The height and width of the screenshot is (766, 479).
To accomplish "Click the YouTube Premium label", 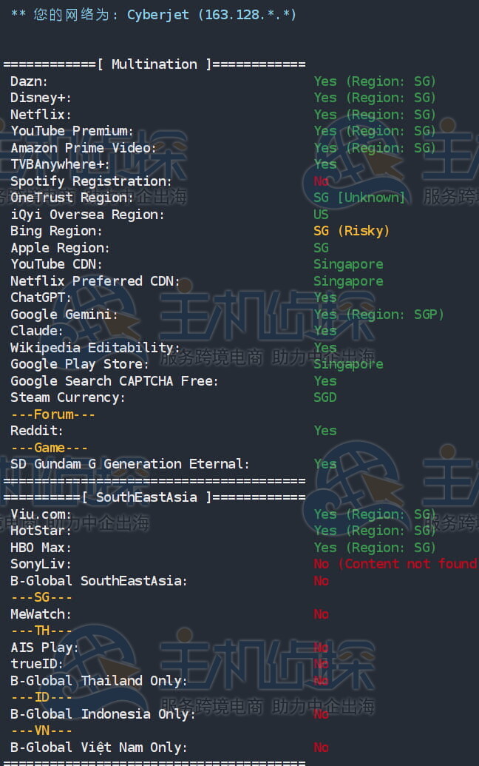I will coord(72,131).
